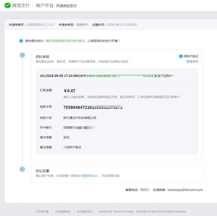Click the clock icon next to 待账户验证
This screenshot has width=217, height=216.
(x=181, y=56)
